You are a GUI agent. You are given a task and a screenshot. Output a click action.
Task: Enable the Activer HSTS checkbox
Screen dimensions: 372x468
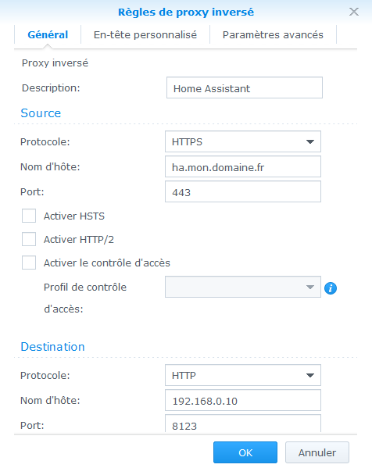click(x=29, y=216)
